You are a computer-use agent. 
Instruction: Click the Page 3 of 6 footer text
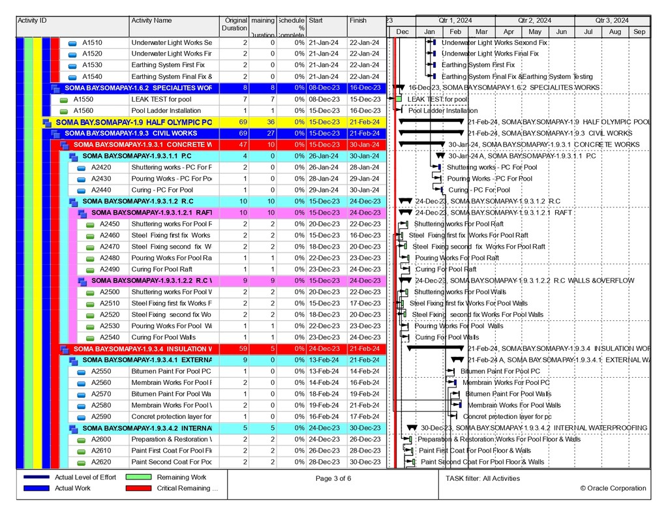click(333, 479)
